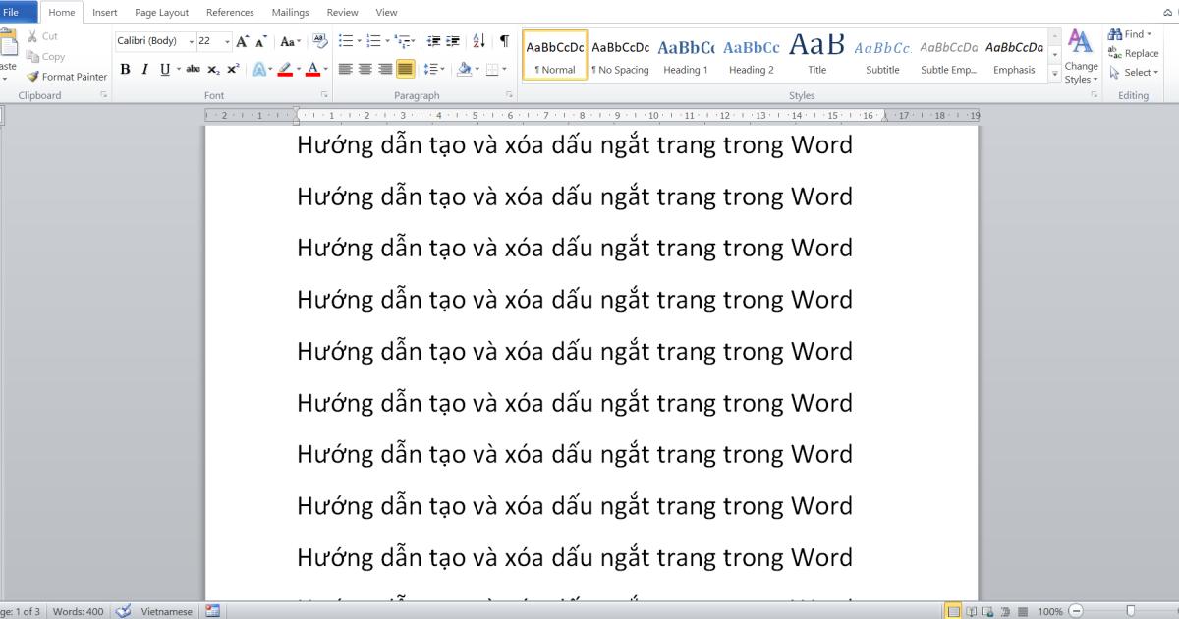The image size is (1179, 619).
Task: Apply text highlight color
Action: click(x=284, y=69)
